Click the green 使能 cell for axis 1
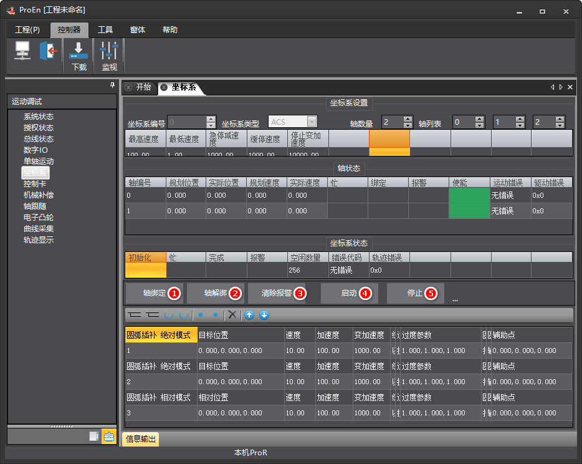The width and height of the screenshot is (582, 464). click(469, 211)
